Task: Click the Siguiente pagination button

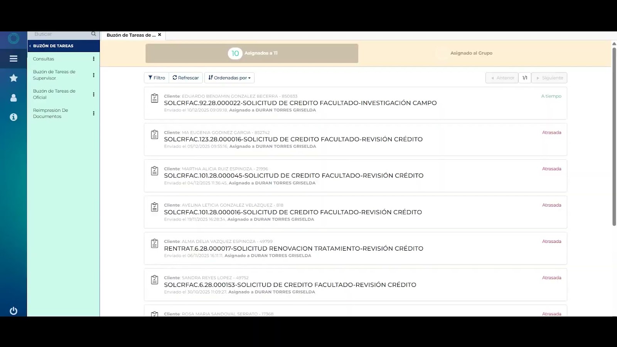Action: coord(549,77)
